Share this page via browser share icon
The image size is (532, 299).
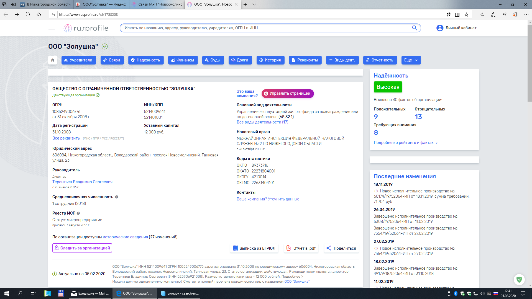504,14
